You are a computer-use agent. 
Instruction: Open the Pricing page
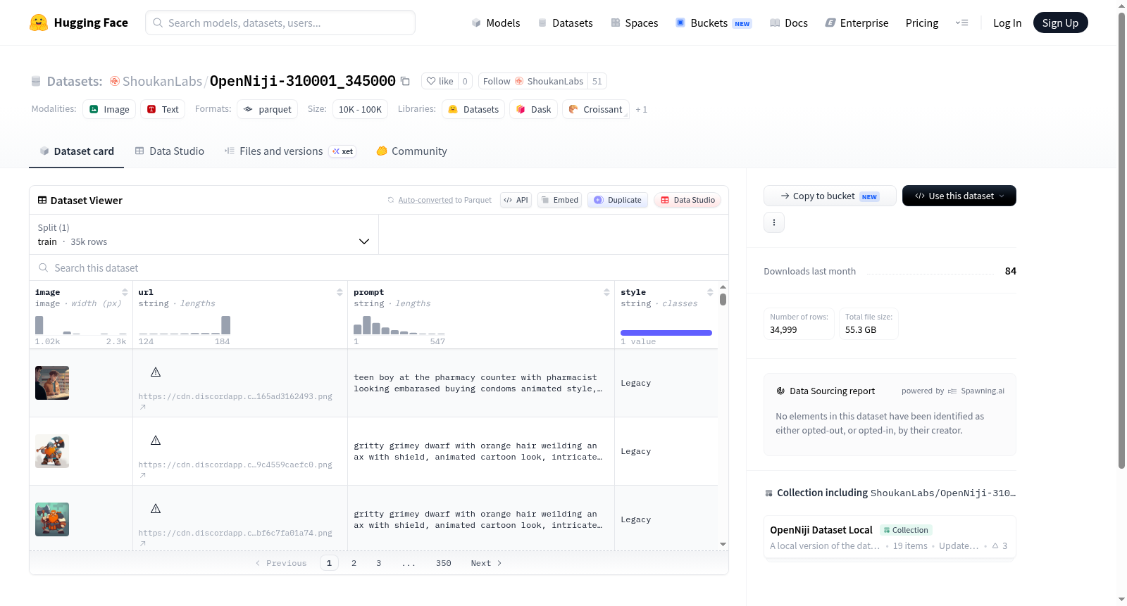(x=921, y=23)
